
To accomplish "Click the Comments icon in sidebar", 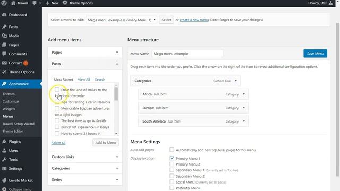I will coord(4,54).
